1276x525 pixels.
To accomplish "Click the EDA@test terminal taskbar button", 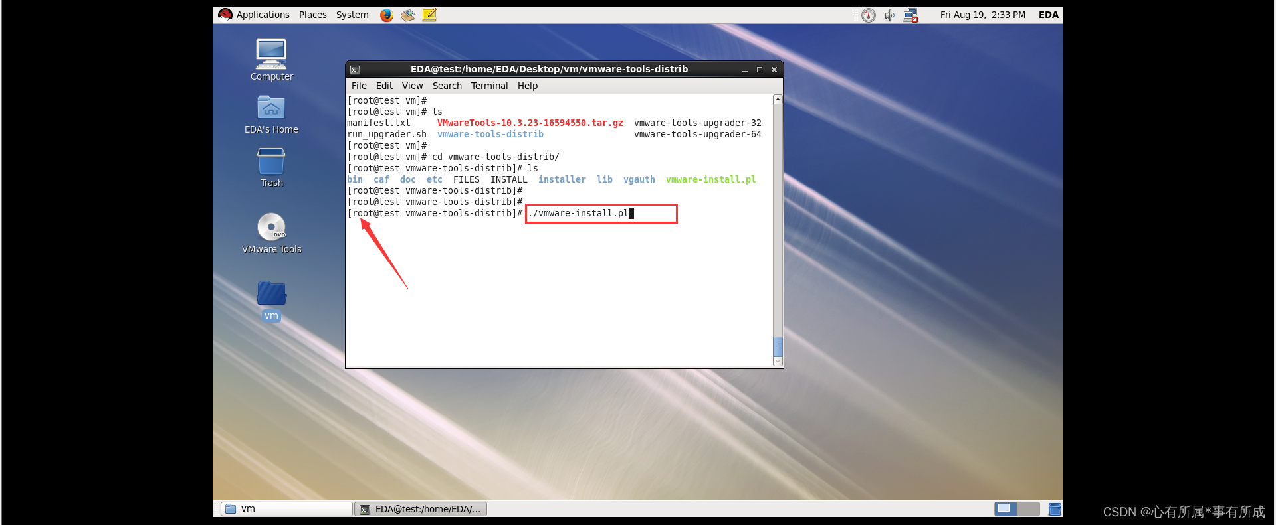I will [x=421, y=509].
